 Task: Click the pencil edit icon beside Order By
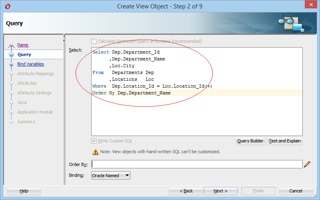pos(307,164)
